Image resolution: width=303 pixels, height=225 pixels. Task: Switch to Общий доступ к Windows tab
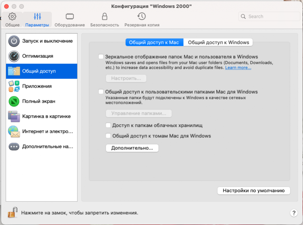click(x=219, y=42)
